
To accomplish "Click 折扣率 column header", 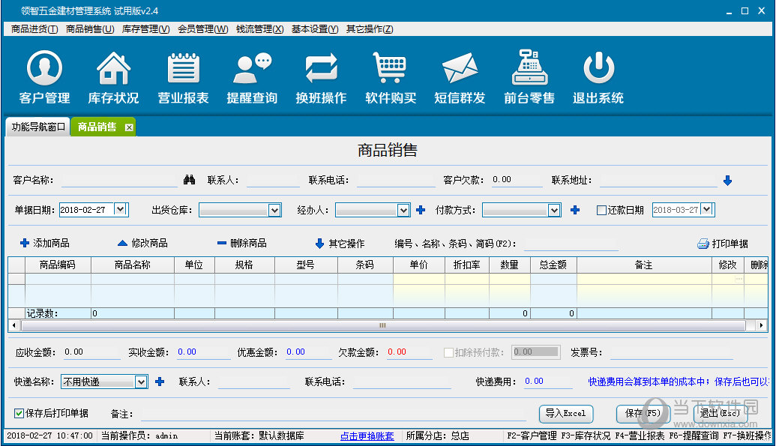I will (x=466, y=265).
